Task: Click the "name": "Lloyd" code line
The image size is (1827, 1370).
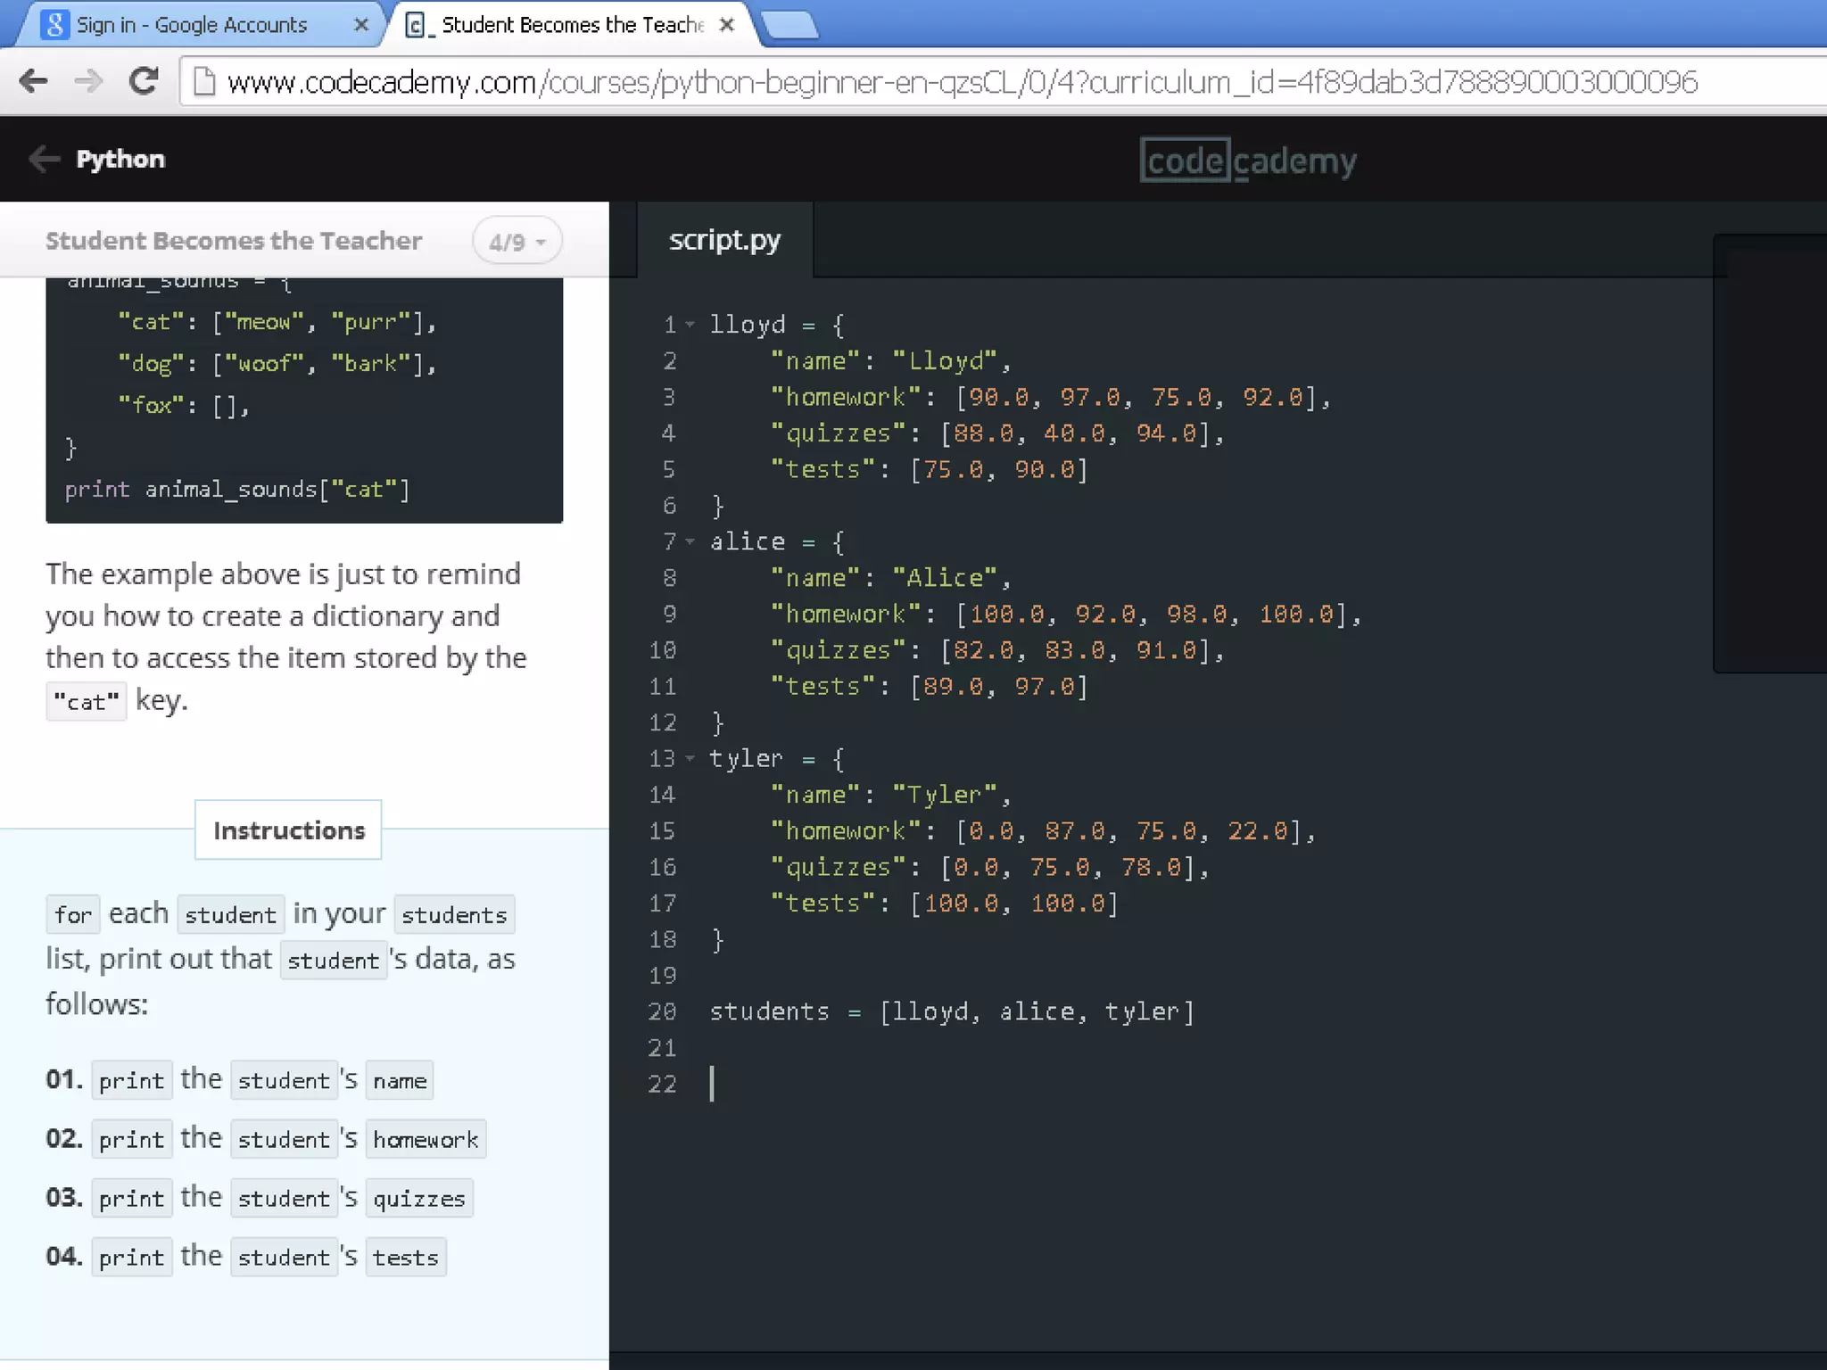Action: [890, 361]
